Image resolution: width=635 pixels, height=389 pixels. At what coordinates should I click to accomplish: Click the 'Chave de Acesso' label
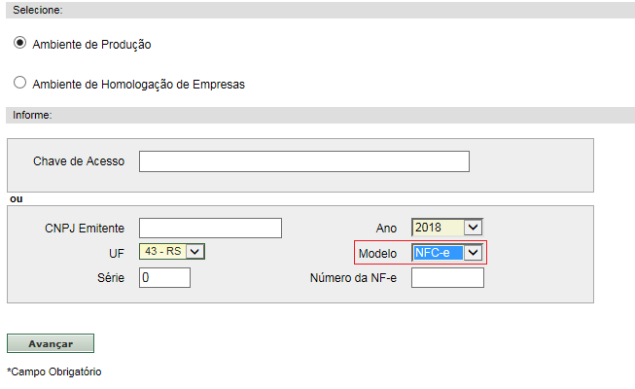(79, 161)
